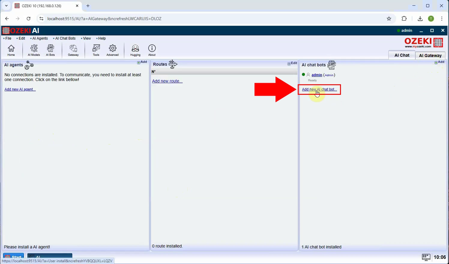Screen dimensions: 449x264
Task: Select the Gateway toolbar icon
Action: 73,50
